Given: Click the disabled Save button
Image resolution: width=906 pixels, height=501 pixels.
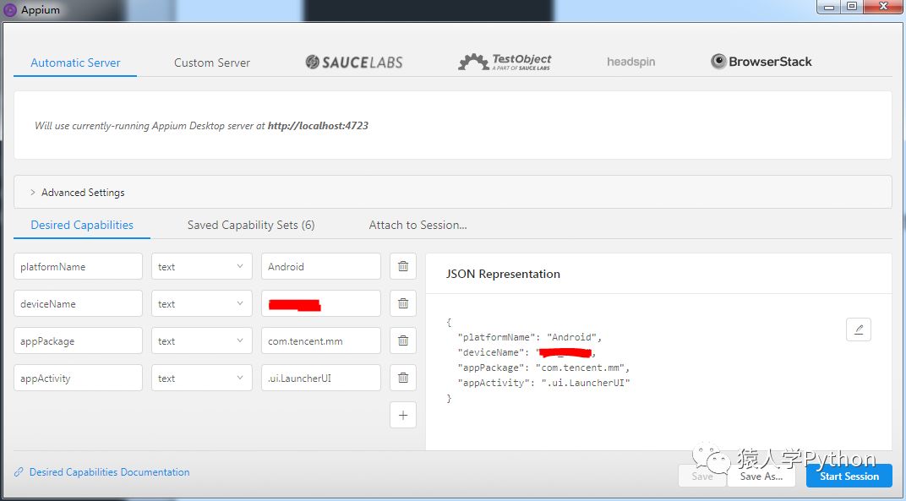Looking at the screenshot, I should coord(702,476).
